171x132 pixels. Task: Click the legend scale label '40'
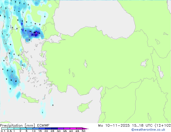[71, 131]
